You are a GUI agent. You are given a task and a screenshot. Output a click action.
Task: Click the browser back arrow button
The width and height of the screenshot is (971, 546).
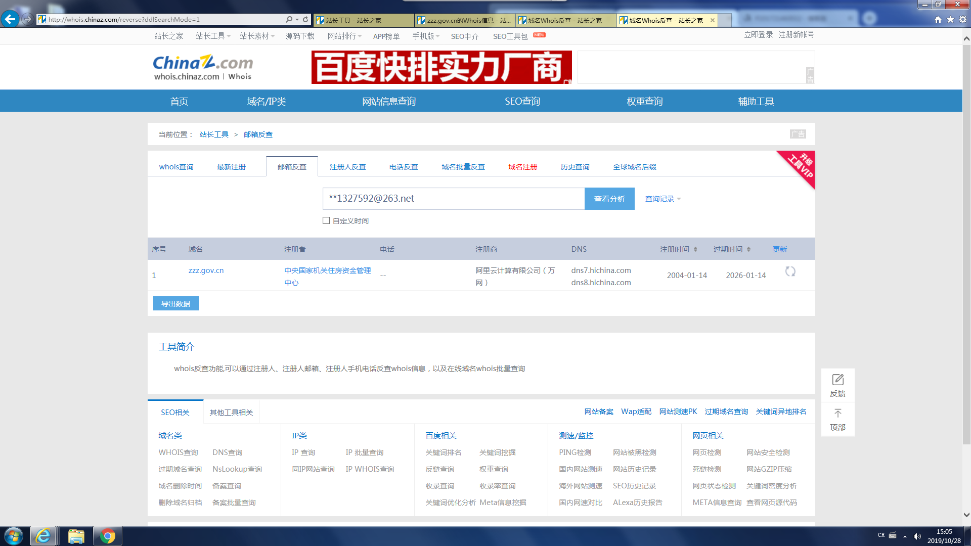(x=10, y=19)
